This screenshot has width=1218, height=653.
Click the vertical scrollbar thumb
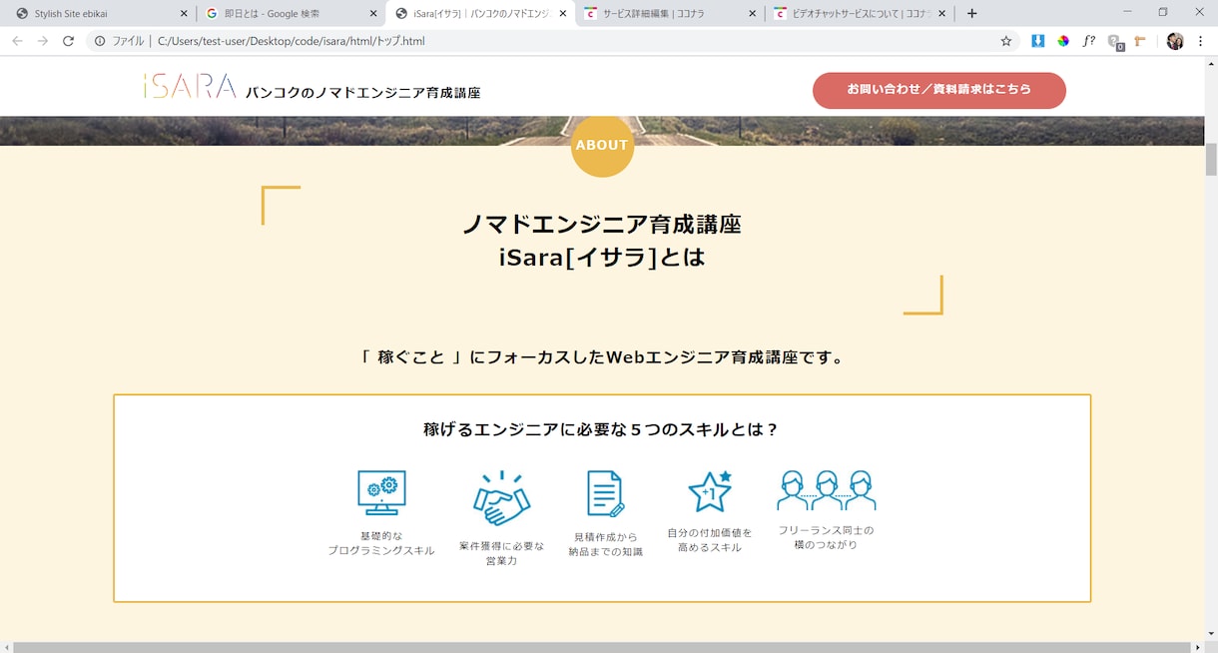pyautogui.click(x=1211, y=159)
